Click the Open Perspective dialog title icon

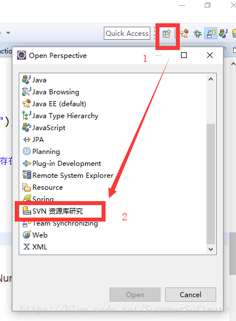pos(22,55)
